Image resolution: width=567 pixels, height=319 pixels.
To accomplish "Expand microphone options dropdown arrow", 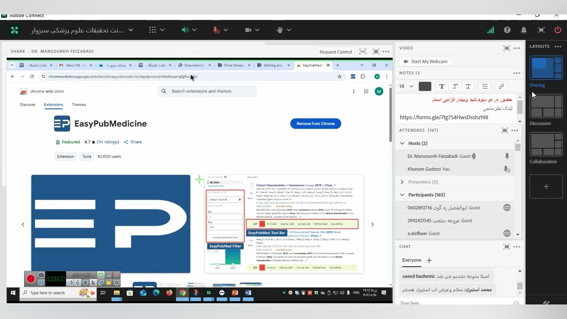I will [x=226, y=30].
